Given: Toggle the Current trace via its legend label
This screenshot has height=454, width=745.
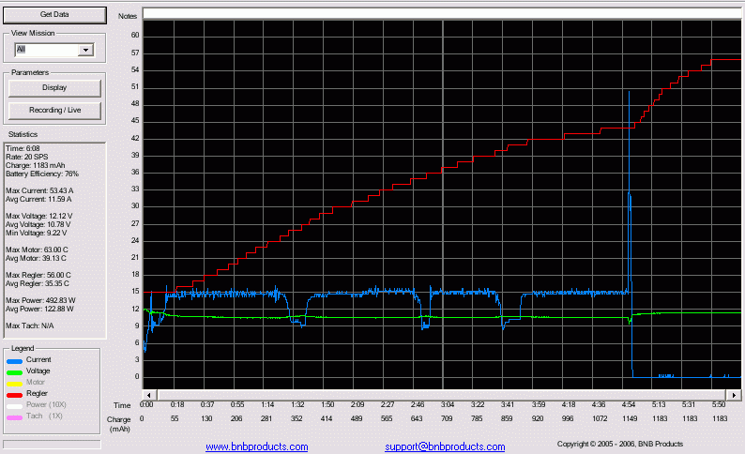Looking at the screenshot, I should tap(39, 359).
